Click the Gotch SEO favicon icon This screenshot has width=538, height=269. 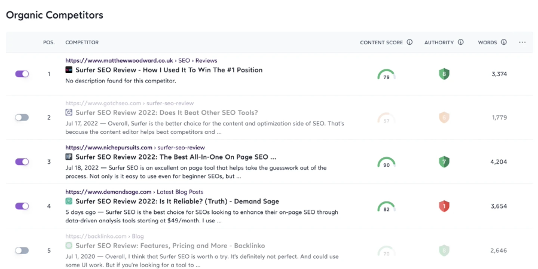point(69,112)
